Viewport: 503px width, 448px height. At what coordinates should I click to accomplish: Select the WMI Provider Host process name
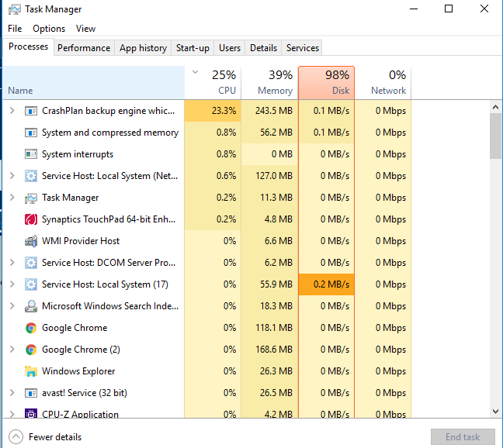click(x=81, y=241)
